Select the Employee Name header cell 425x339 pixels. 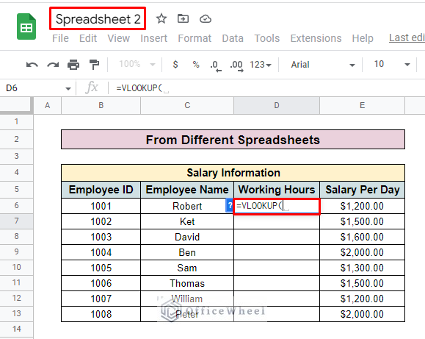tap(187, 190)
